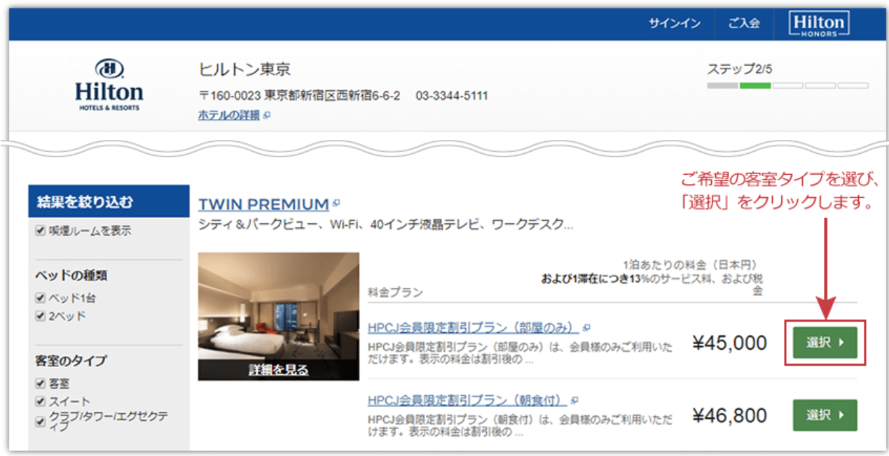Image resolution: width=889 pixels, height=456 pixels.
Task: Open the ホテルの詳細 link
Action: (x=228, y=115)
